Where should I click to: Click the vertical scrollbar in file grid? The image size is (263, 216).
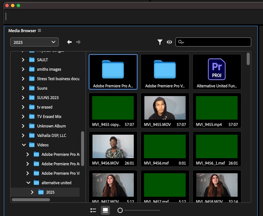(x=248, y=59)
